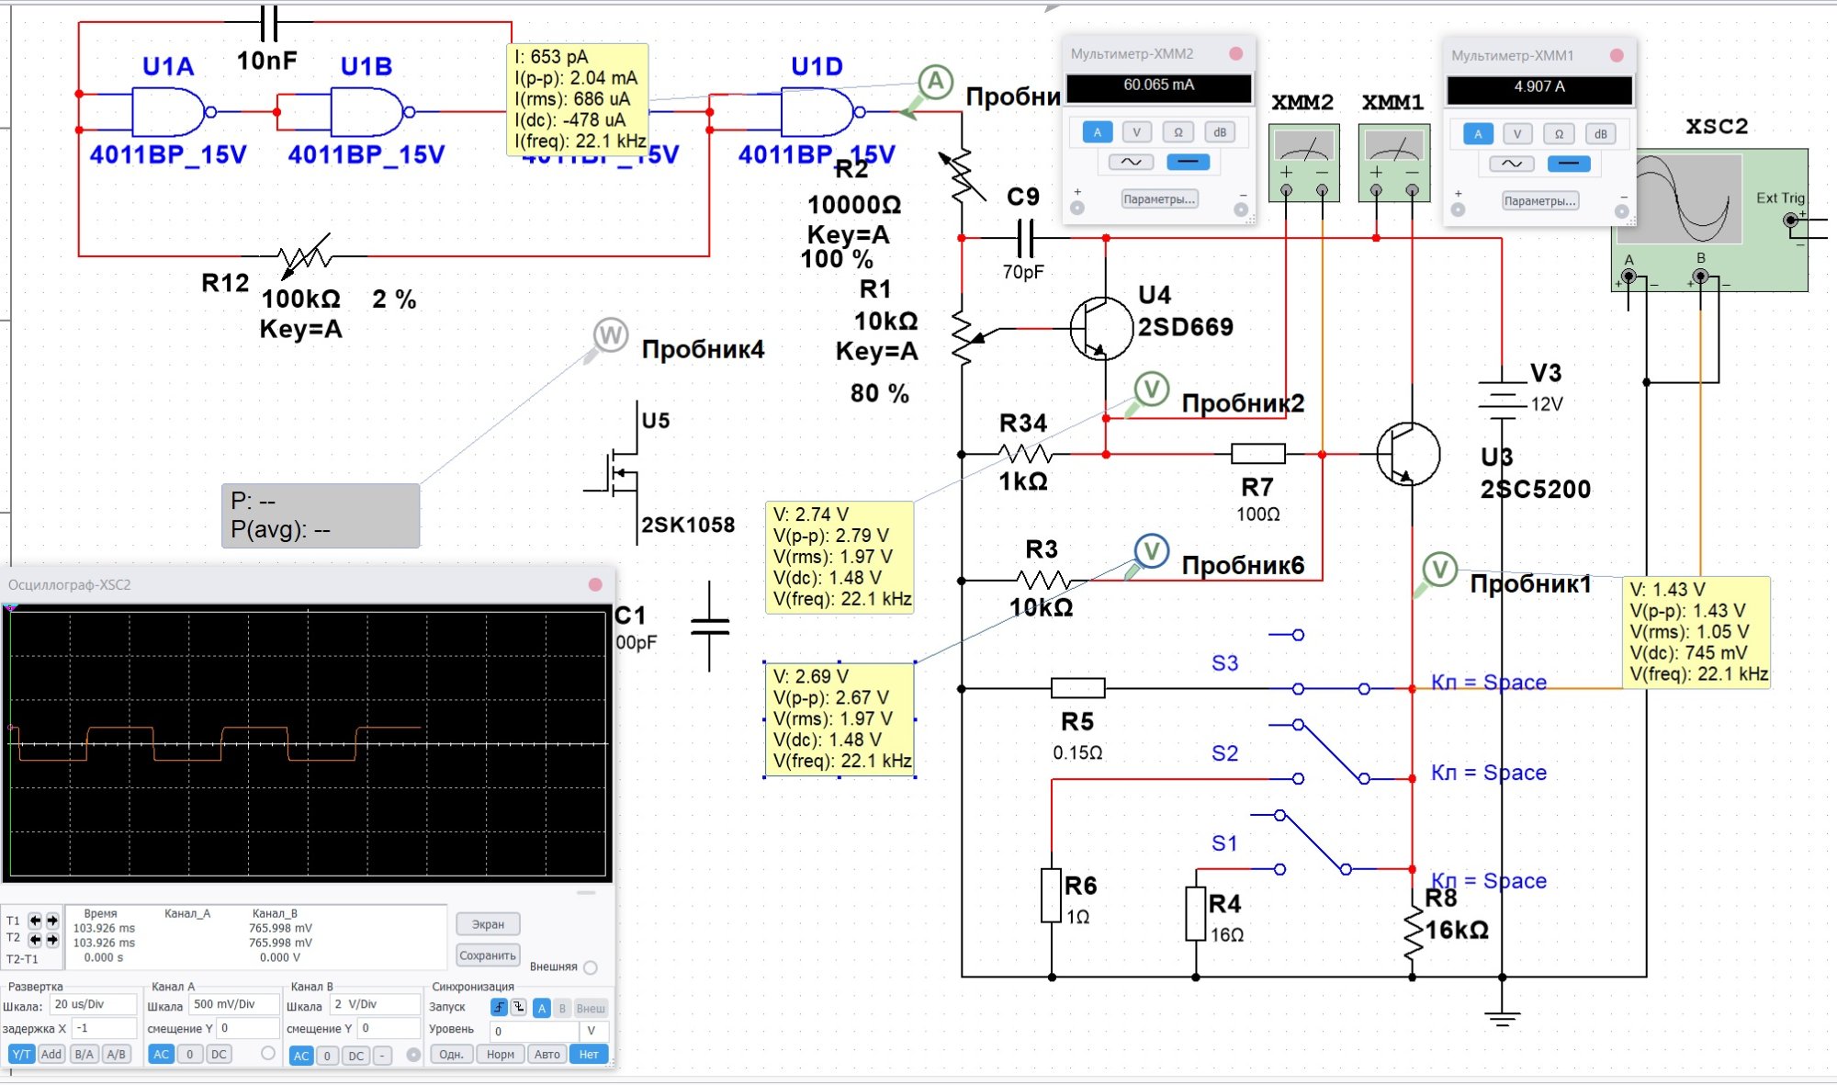Open Канал B scale 2 V/Div field
Screen dimensions: 1837x1085
pos(374,1005)
